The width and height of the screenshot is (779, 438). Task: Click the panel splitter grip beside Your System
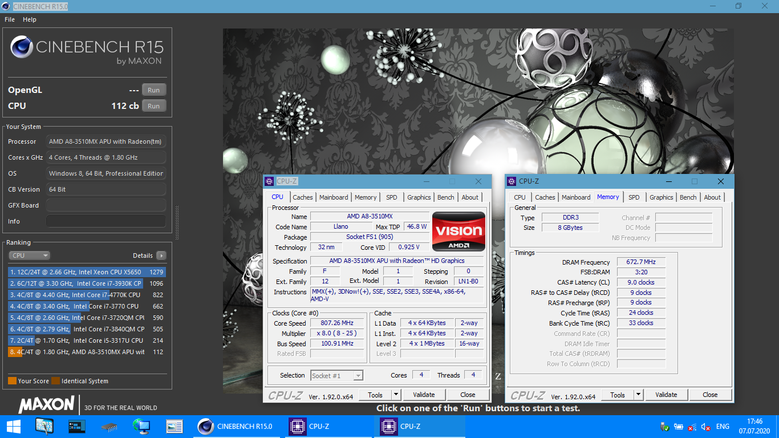click(177, 223)
